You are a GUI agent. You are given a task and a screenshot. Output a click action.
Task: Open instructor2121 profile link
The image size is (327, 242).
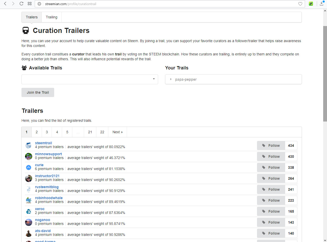(x=47, y=176)
